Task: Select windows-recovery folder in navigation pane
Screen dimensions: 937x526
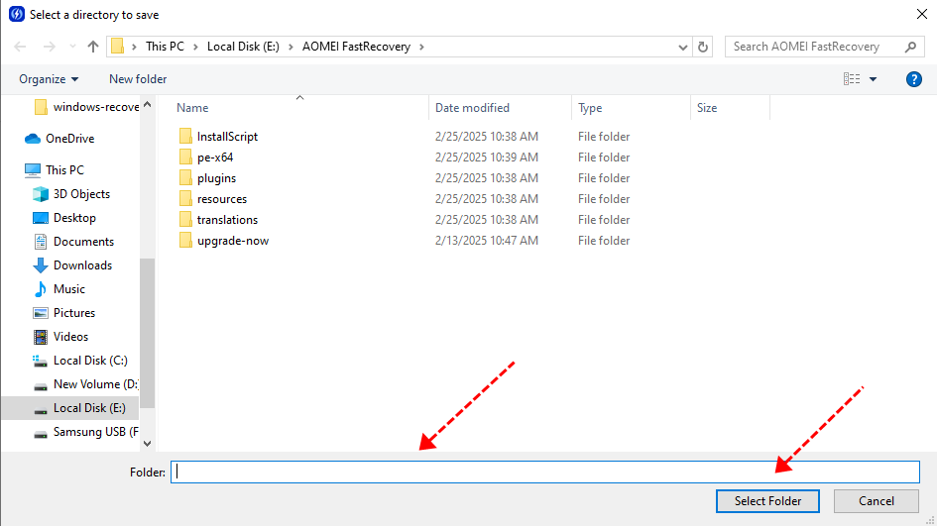Action: (x=86, y=107)
